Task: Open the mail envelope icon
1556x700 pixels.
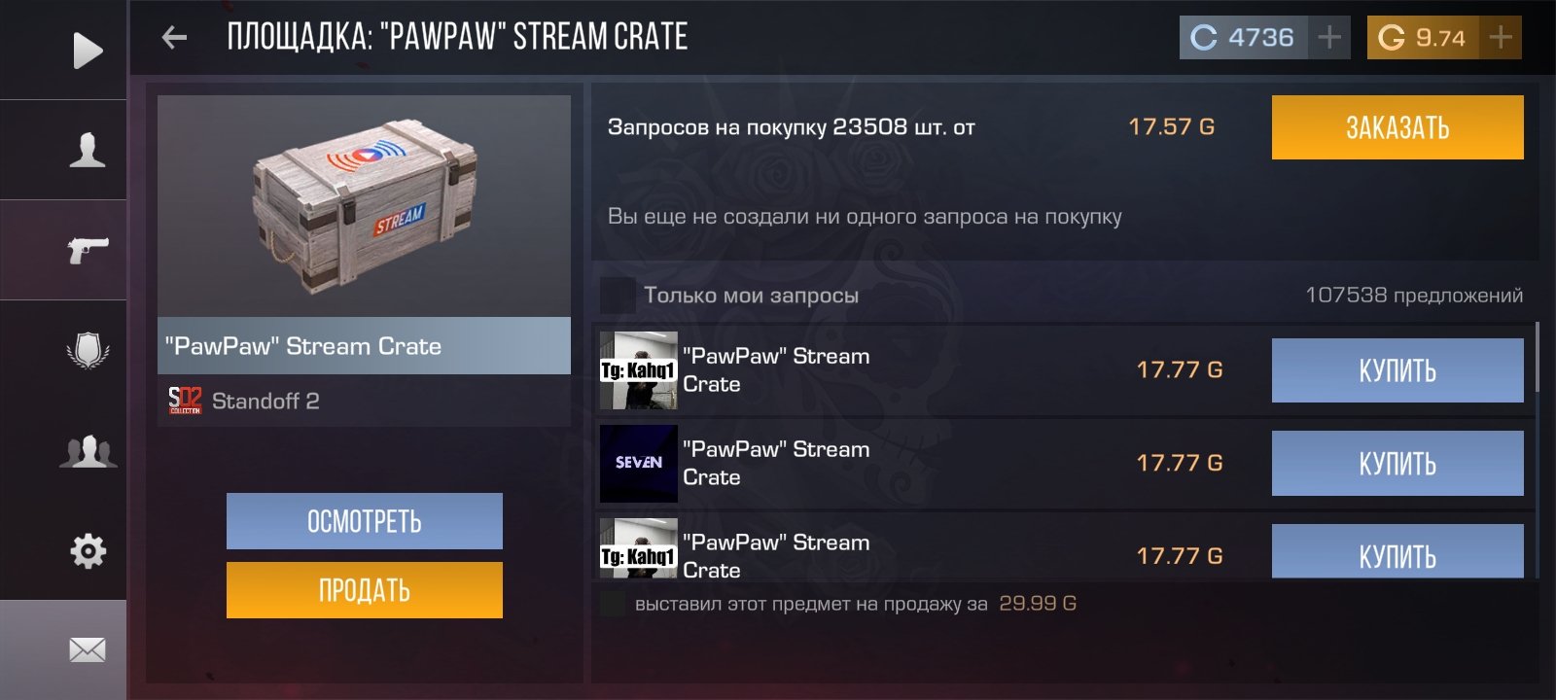Action: coord(88,649)
